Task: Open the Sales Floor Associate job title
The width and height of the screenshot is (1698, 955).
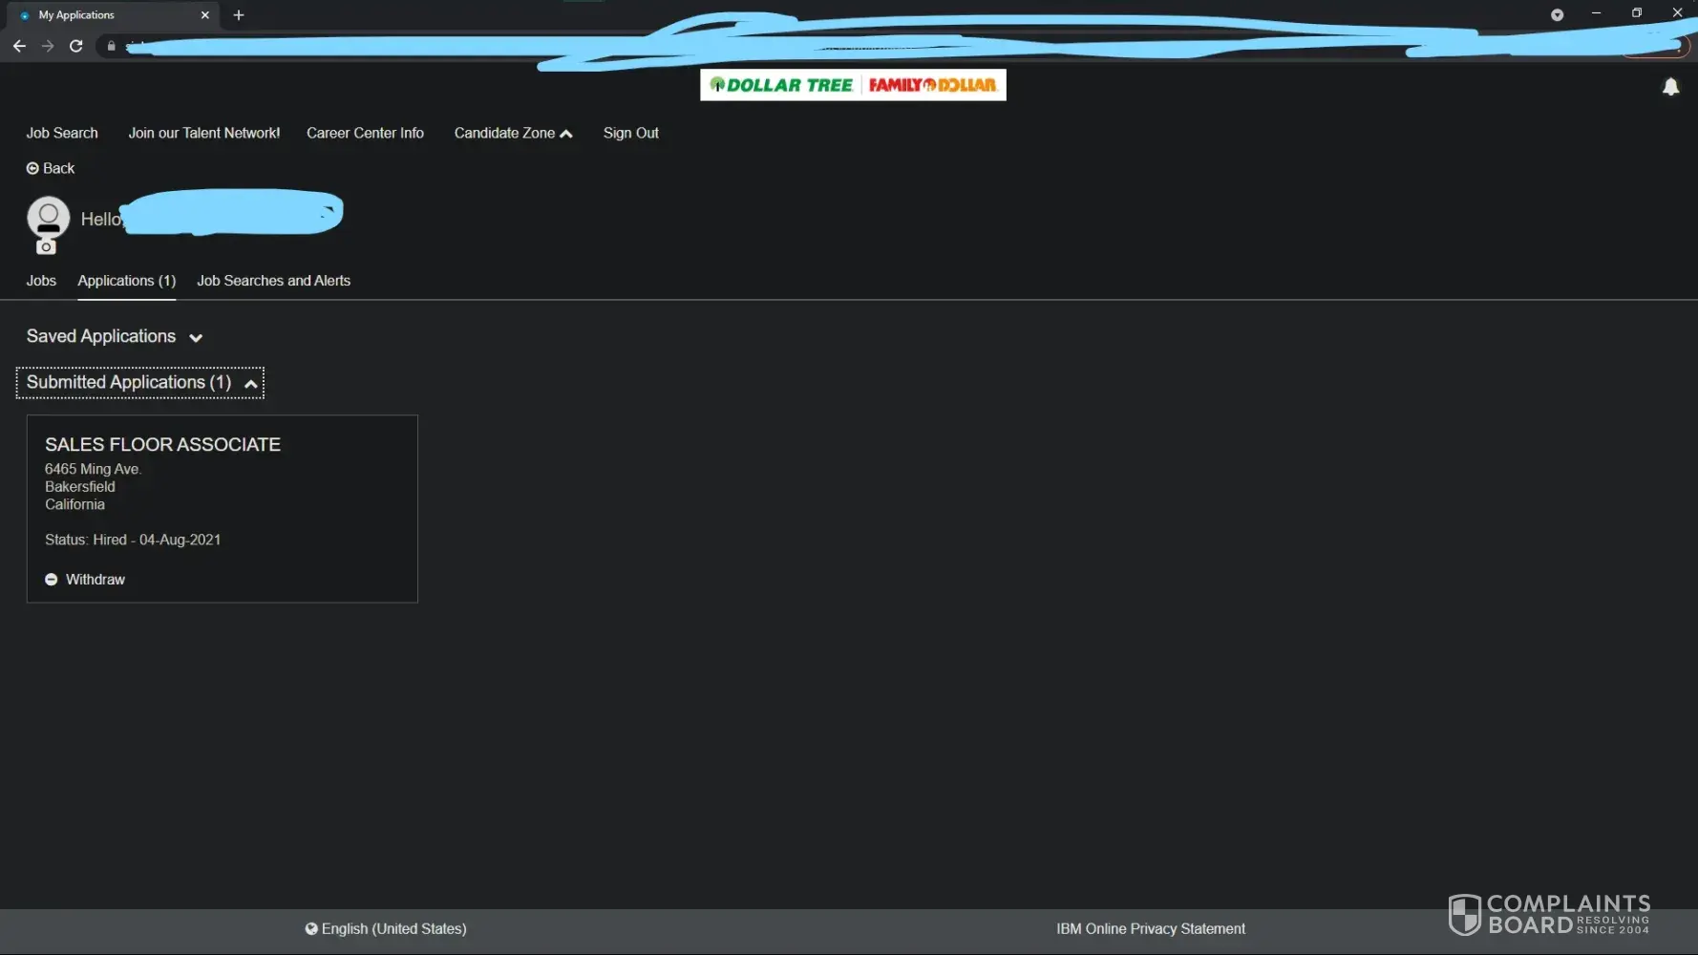Action: click(x=162, y=444)
